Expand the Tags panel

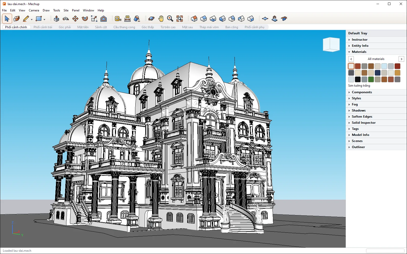(x=376, y=129)
